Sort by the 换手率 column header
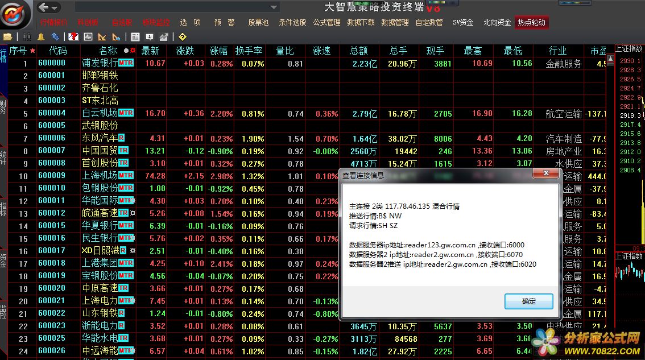This screenshot has height=360, width=645. (249, 51)
